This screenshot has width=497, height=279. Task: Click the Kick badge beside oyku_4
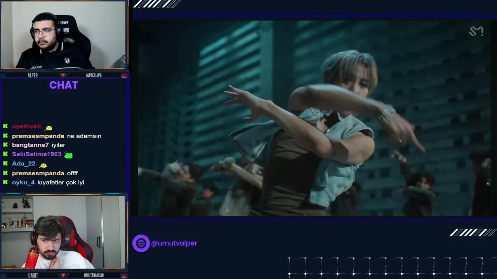pyautogui.click(x=5, y=182)
